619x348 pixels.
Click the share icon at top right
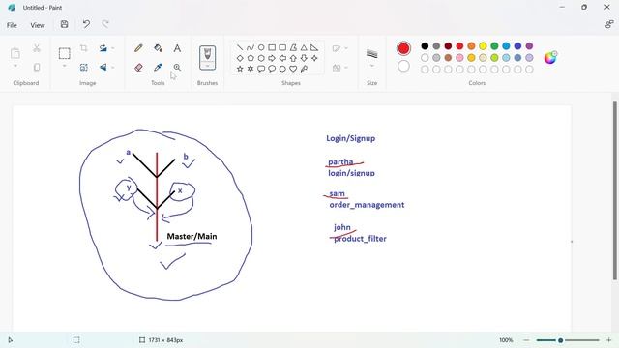609,24
